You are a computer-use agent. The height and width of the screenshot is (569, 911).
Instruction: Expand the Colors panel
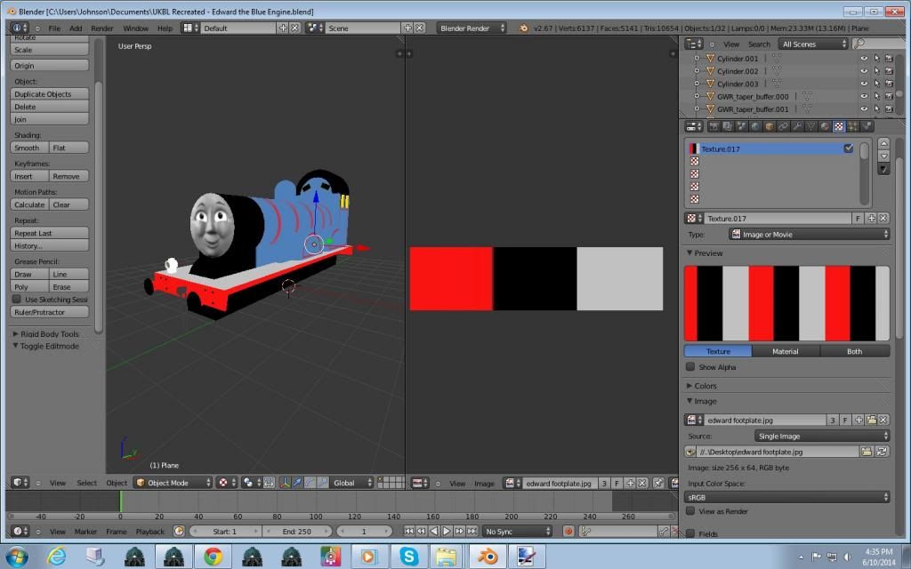(702, 386)
